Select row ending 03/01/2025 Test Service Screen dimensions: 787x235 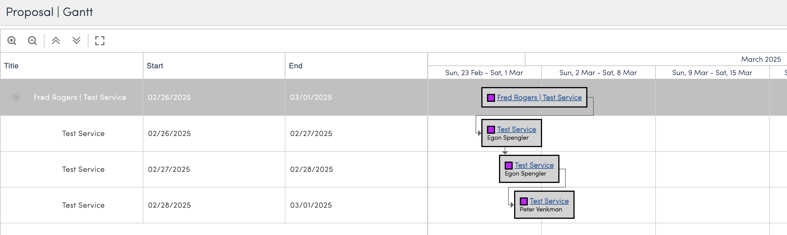(x=83, y=205)
